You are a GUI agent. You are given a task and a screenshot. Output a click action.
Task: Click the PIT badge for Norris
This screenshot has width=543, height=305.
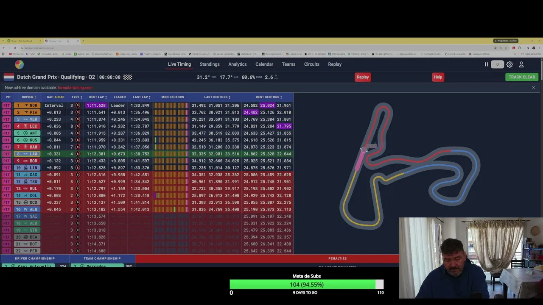[7, 105]
